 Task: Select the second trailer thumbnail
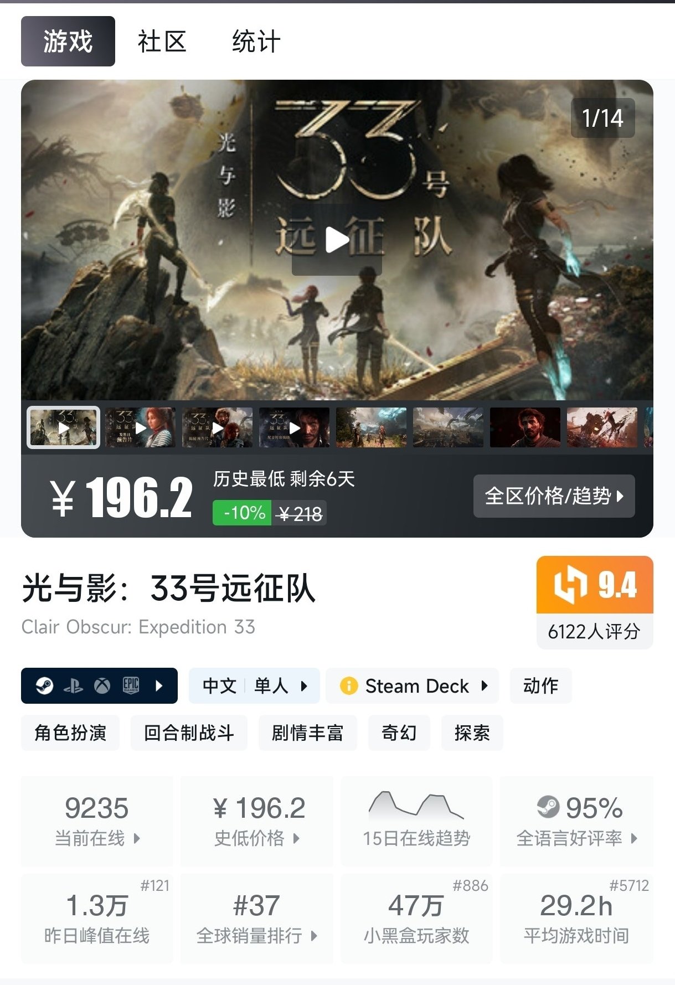(140, 427)
